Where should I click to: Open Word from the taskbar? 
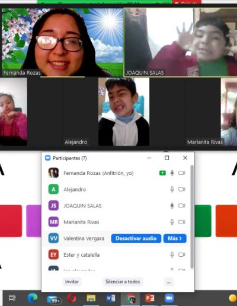(111, 298)
